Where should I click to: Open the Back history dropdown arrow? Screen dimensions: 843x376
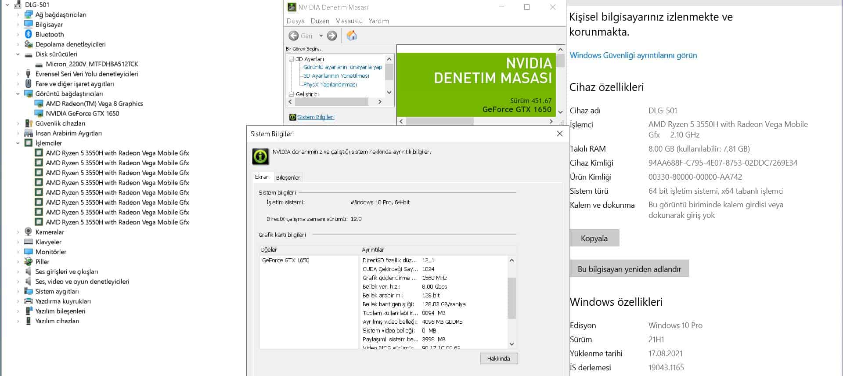tap(321, 36)
